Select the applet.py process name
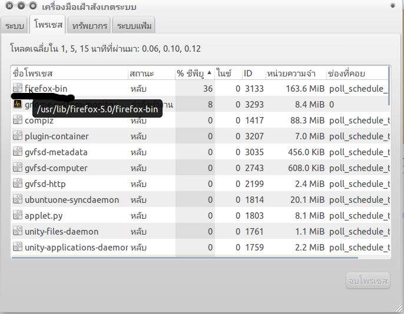Image resolution: width=404 pixels, height=314 pixels. pos(44,216)
